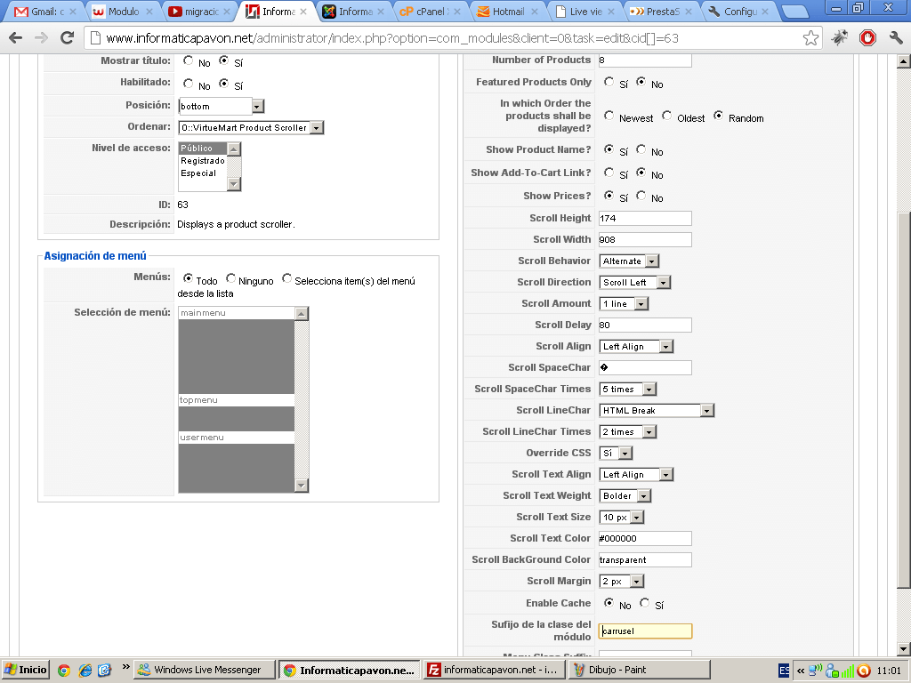Choose Selecciona item(s) del menú option
The height and width of the screenshot is (683, 911).
[x=286, y=278]
